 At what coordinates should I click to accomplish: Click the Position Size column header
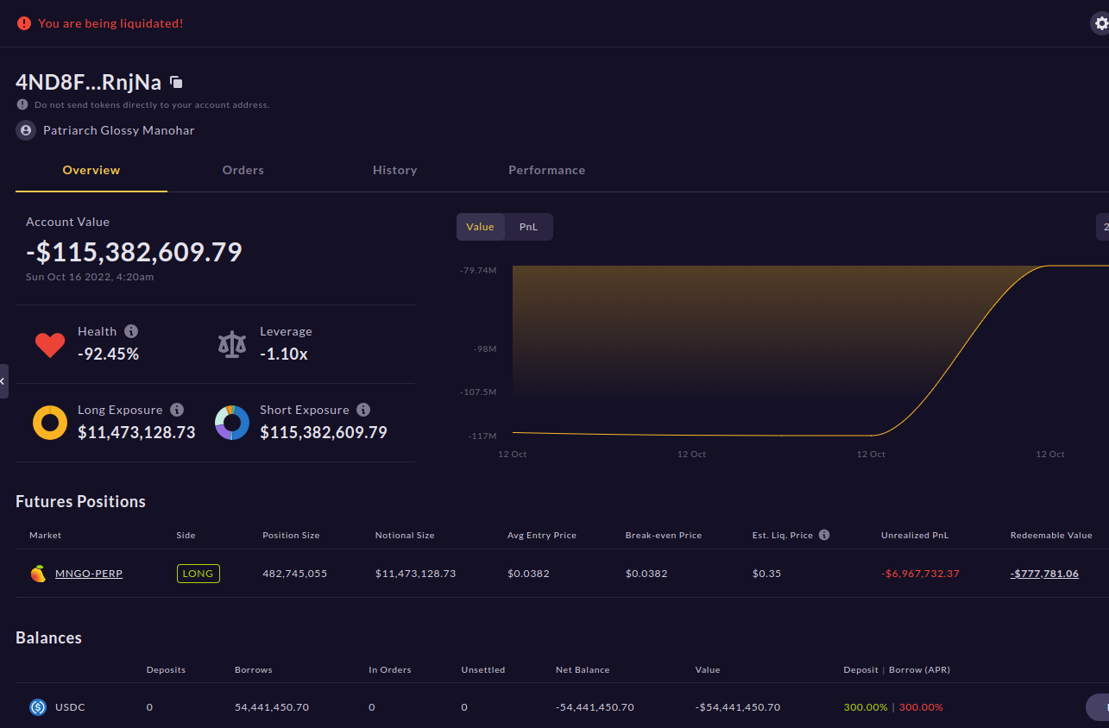[x=291, y=536]
